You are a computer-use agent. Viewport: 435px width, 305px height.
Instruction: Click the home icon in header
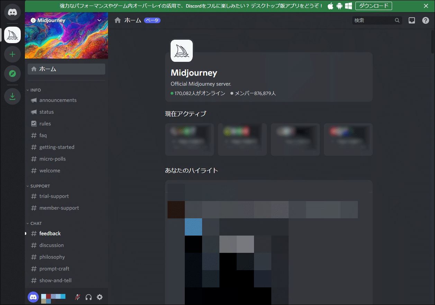click(x=118, y=20)
